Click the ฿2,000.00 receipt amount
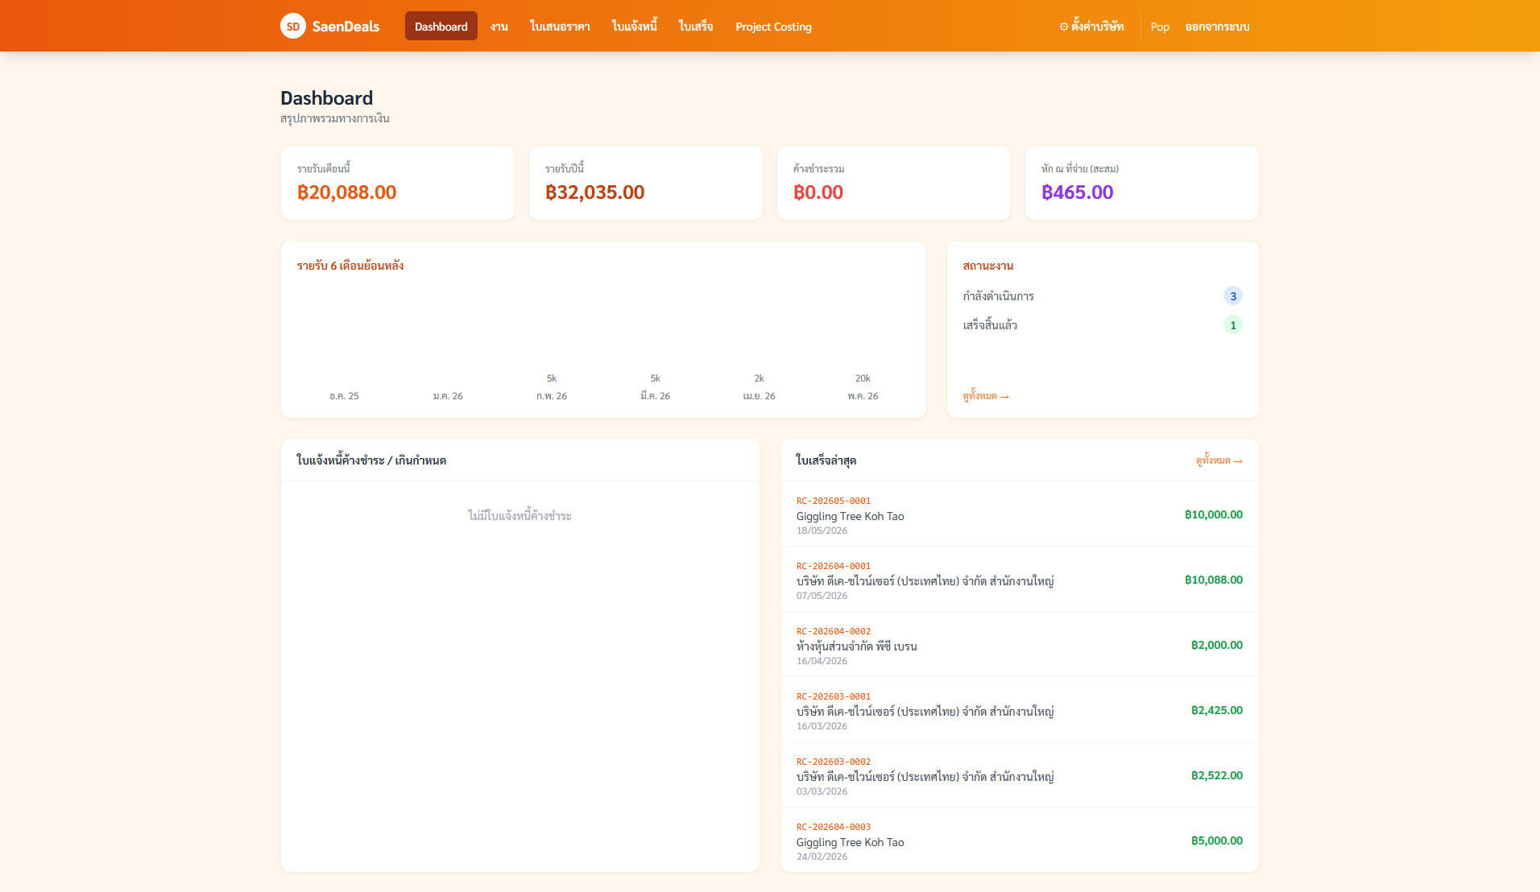The width and height of the screenshot is (1540, 892). (x=1217, y=645)
